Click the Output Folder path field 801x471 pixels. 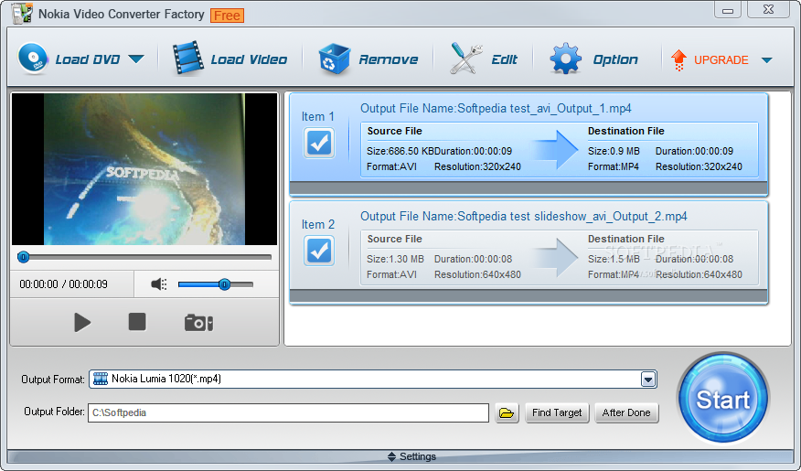click(x=289, y=412)
